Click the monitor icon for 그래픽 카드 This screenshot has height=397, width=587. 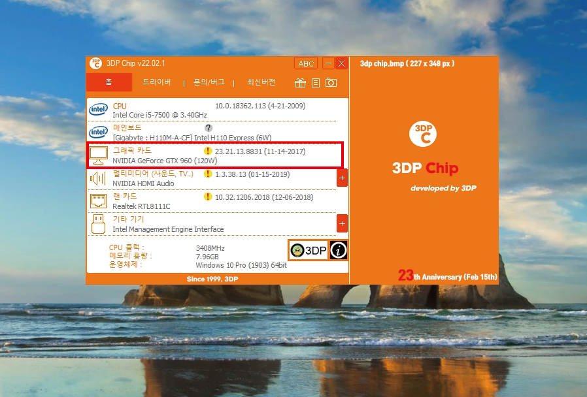tap(99, 155)
